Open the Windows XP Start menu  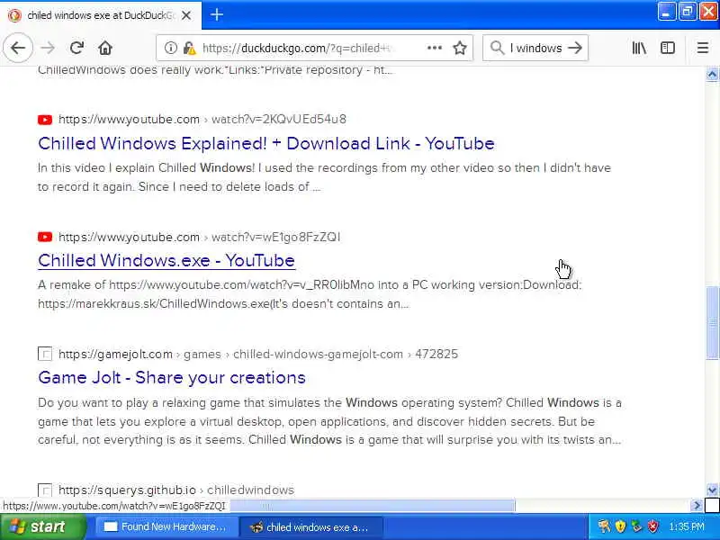click(x=42, y=526)
